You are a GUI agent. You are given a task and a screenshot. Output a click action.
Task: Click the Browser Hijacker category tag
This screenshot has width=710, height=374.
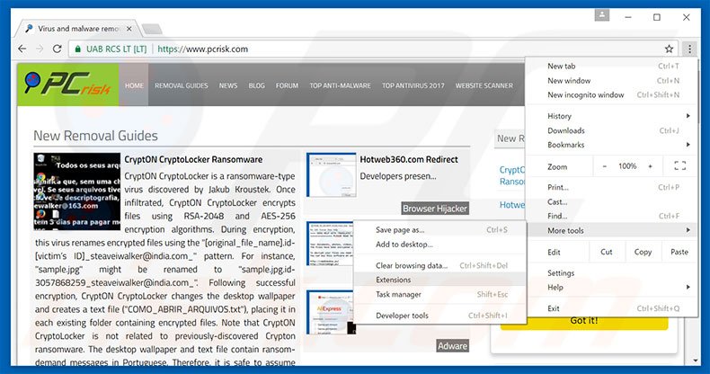[x=435, y=209]
